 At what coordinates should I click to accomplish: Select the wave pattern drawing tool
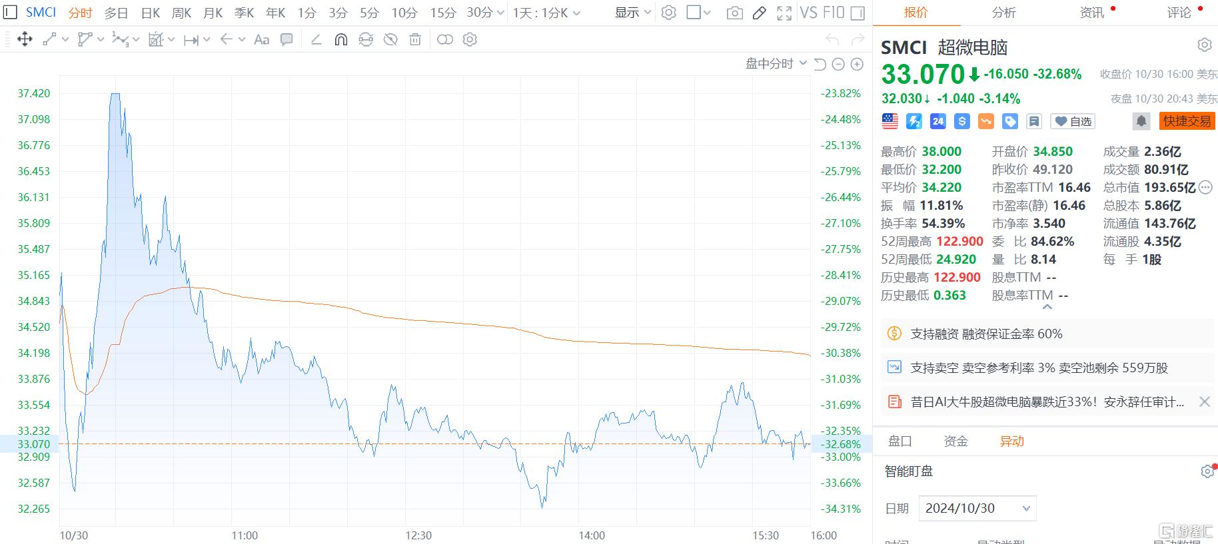pos(120,40)
